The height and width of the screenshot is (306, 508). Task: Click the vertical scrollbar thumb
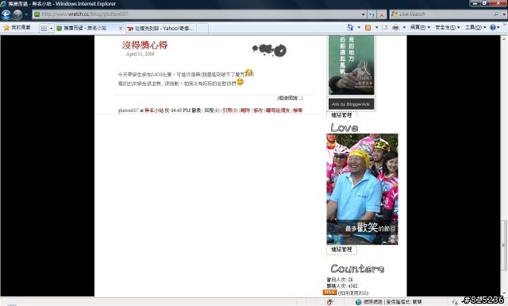click(504, 246)
